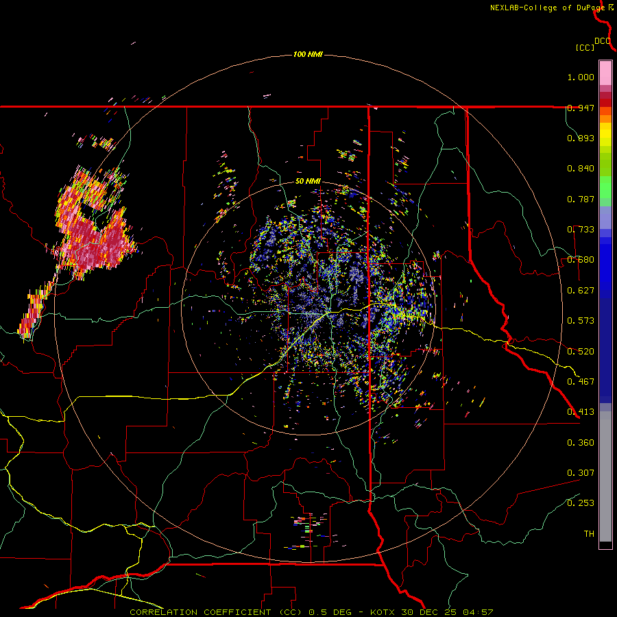This screenshot has width=617, height=617.
Task: Click the pink top segment of color bar
Action: pos(605,73)
